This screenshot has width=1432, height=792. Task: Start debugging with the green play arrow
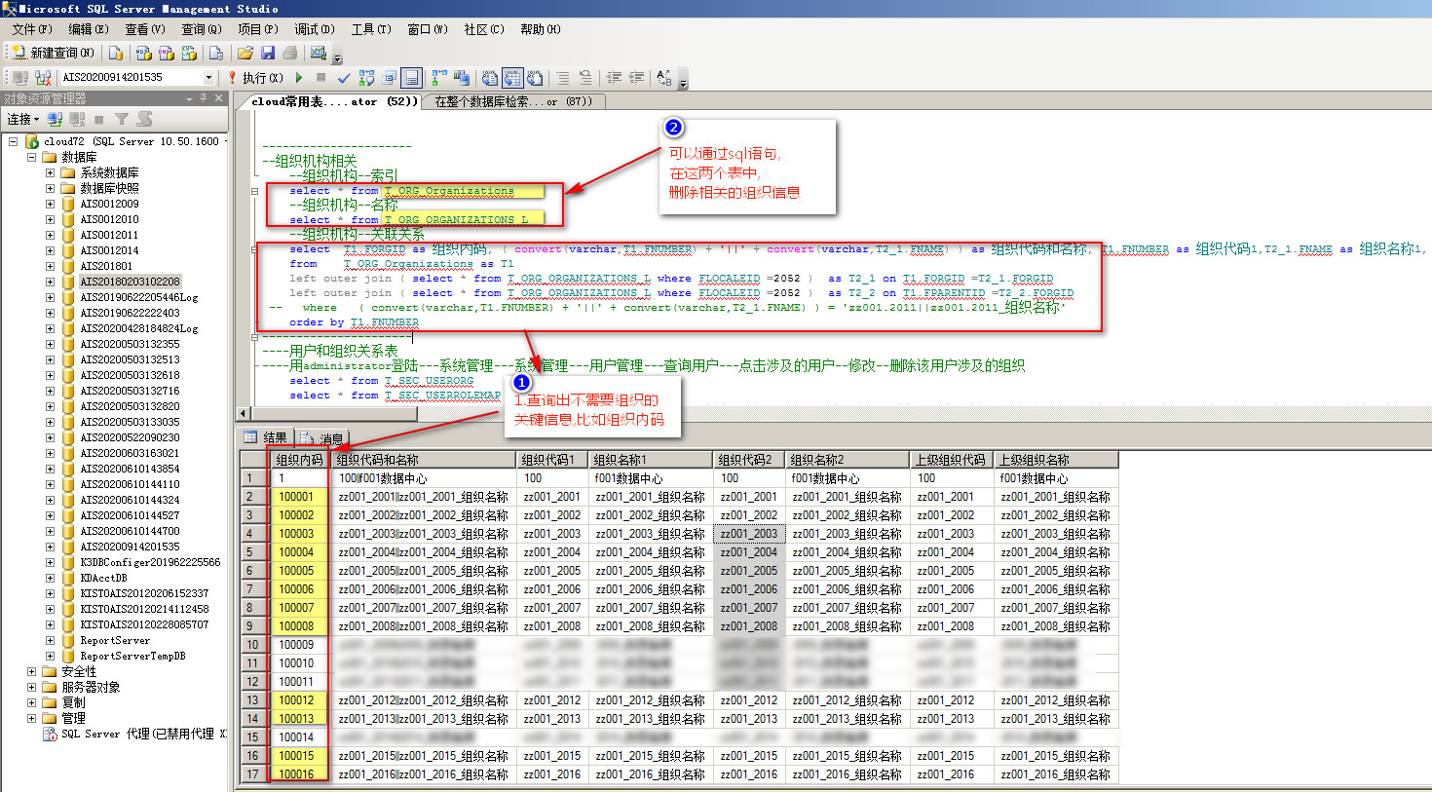tap(299, 78)
